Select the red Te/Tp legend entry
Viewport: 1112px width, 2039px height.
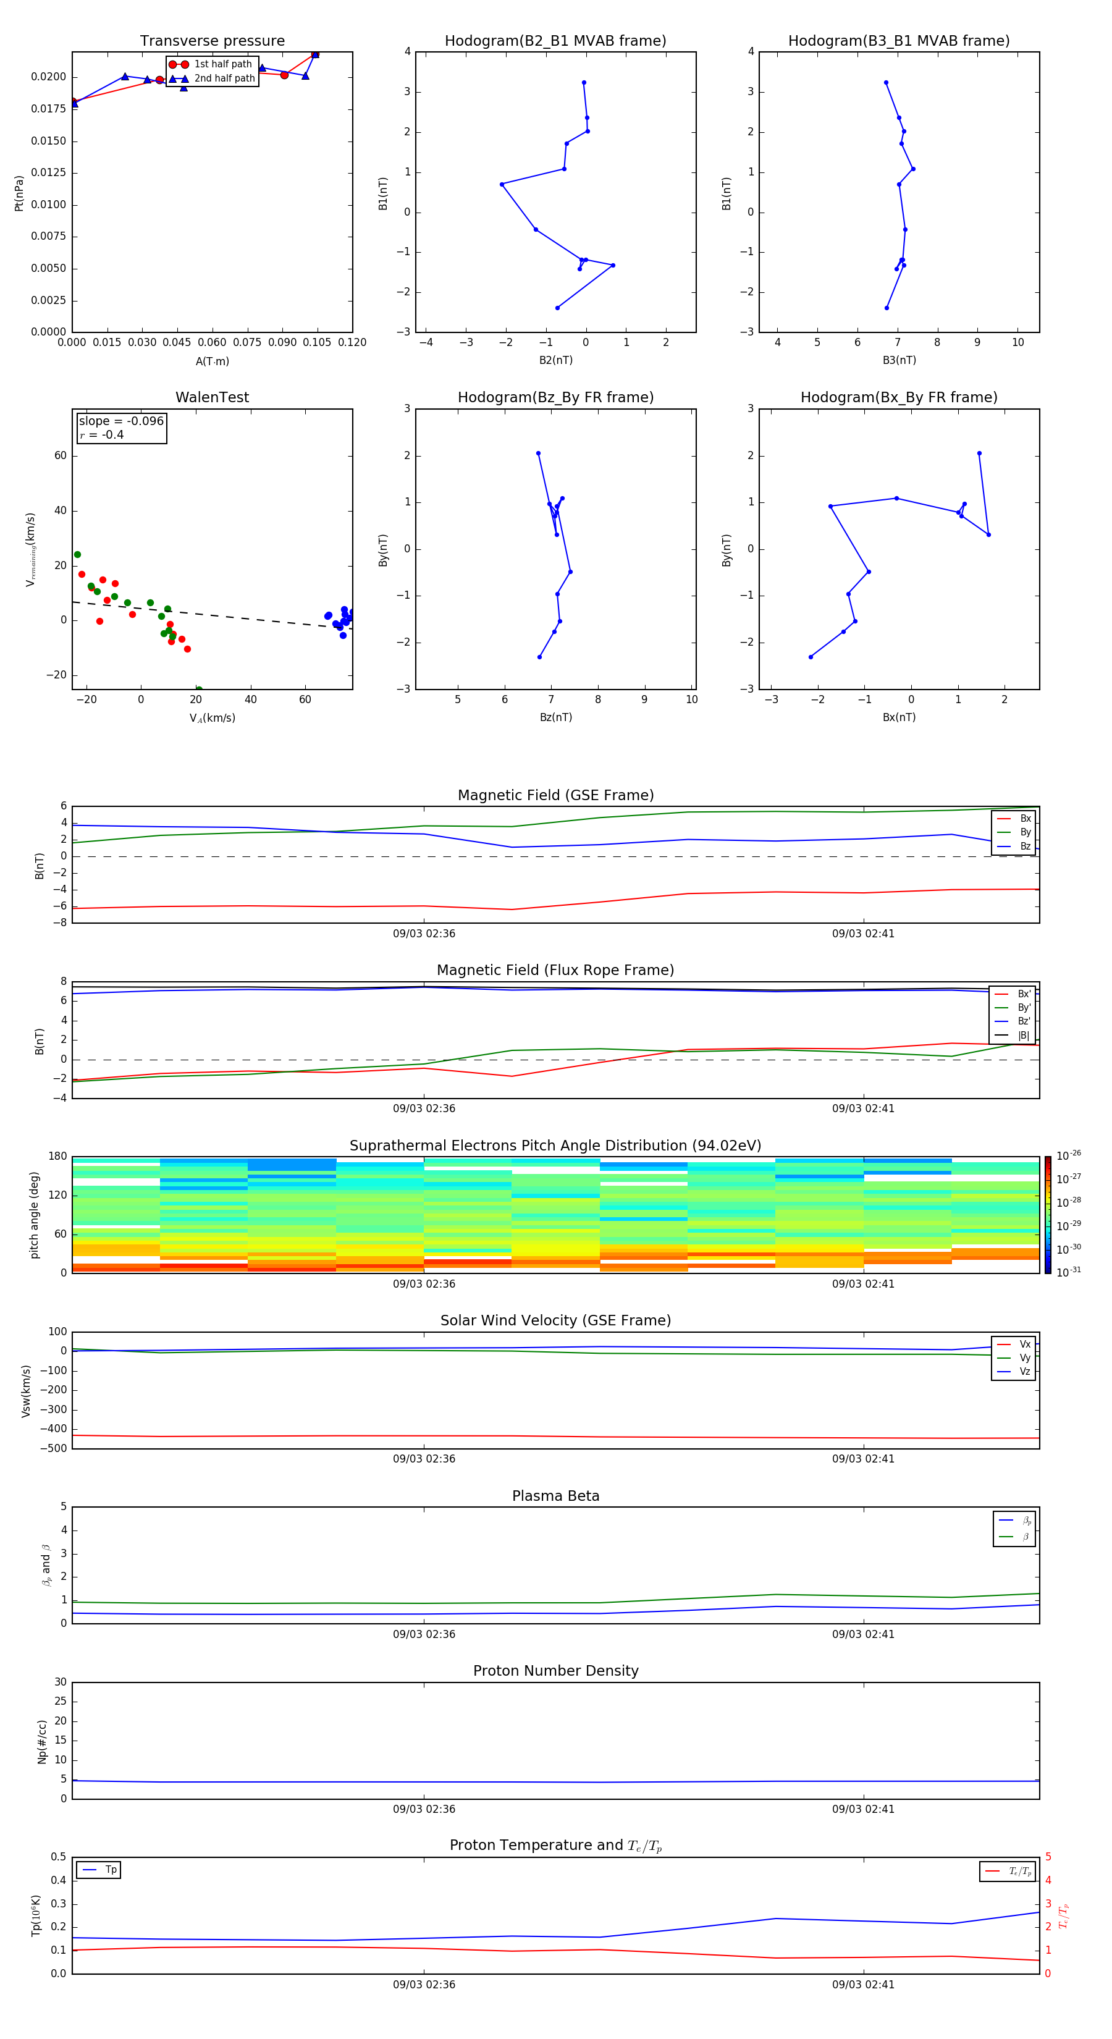tap(1008, 1872)
